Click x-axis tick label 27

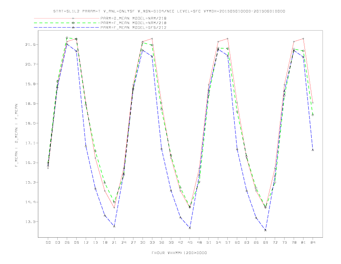(133, 242)
